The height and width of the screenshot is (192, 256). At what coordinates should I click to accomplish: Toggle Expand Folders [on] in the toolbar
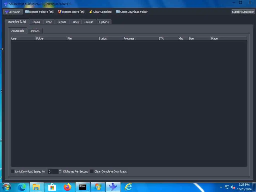click(x=39, y=12)
